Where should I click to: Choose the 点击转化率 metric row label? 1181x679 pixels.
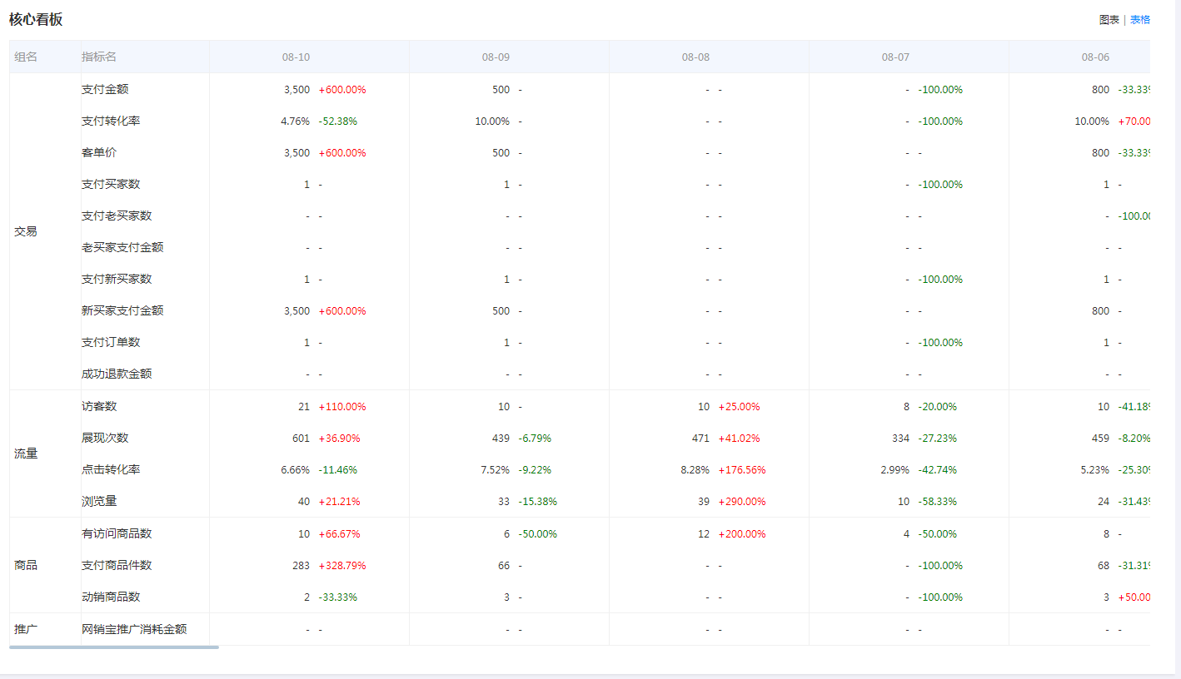tap(111, 469)
